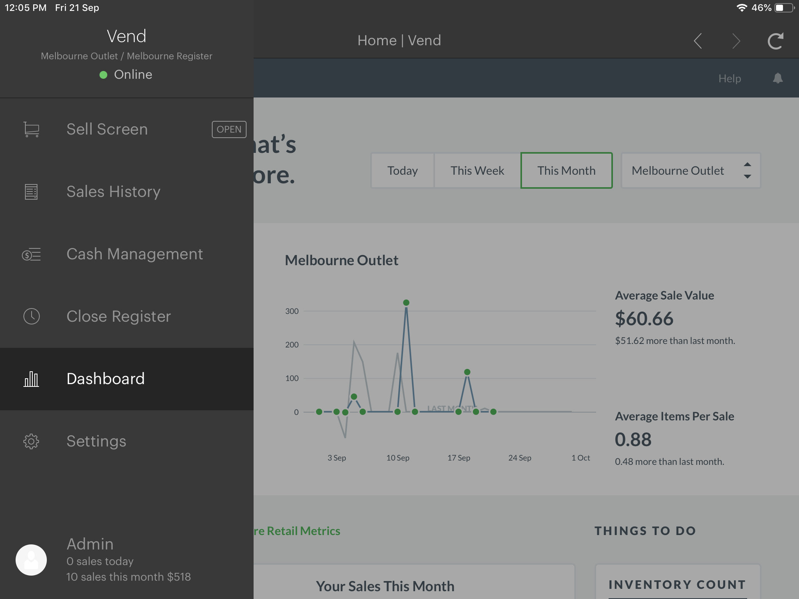Open Sales History from the side menu
The width and height of the screenshot is (799, 599).
tap(113, 192)
